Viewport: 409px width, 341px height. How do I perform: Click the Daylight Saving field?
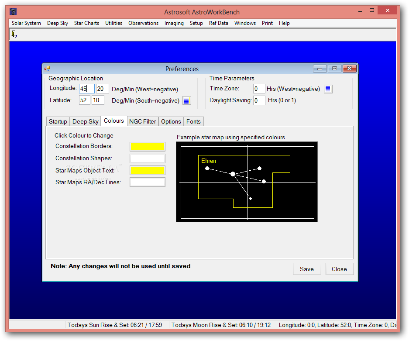[259, 100]
